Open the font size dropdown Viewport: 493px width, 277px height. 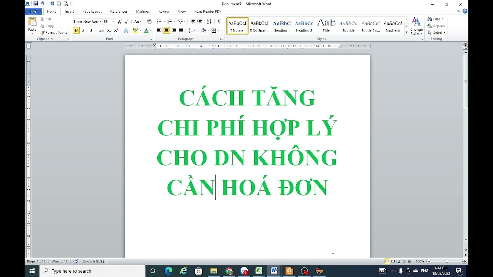(x=114, y=22)
